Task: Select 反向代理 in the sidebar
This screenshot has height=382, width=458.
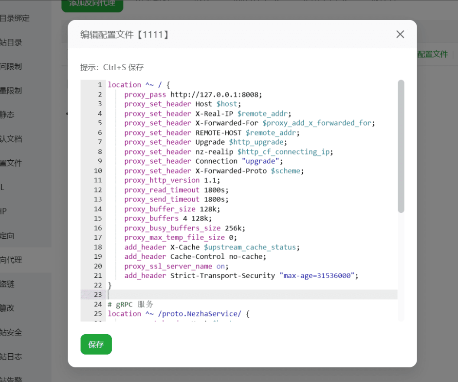Action: [x=11, y=260]
